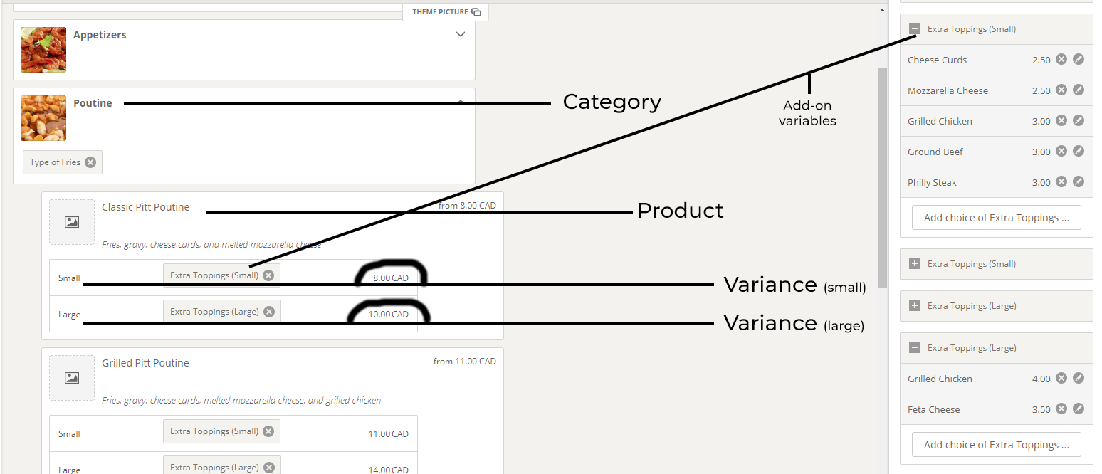The image size is (1102, 474).
Task: Expand the collapsed Extra Toppings (Small) group
Action: 915,264
